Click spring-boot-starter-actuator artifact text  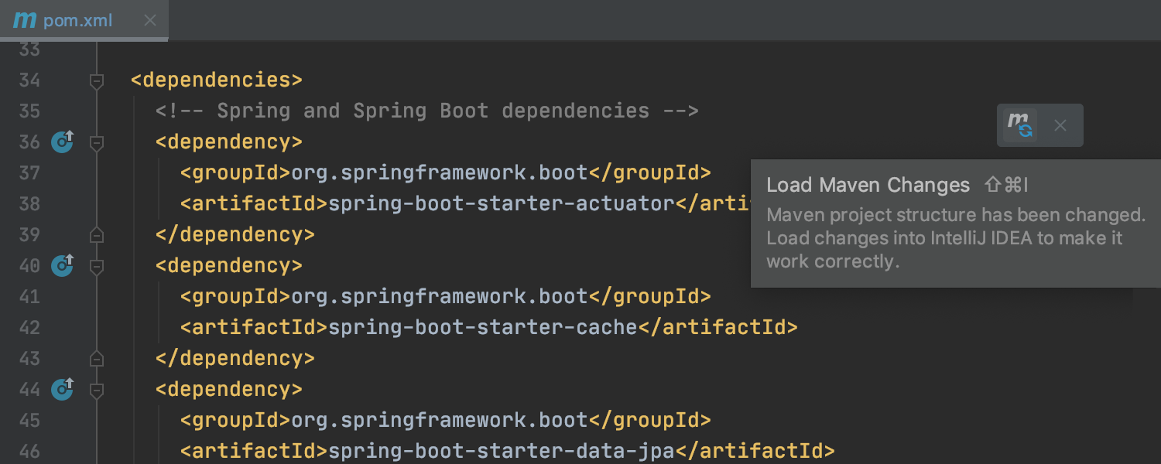(x=502, y=204)
